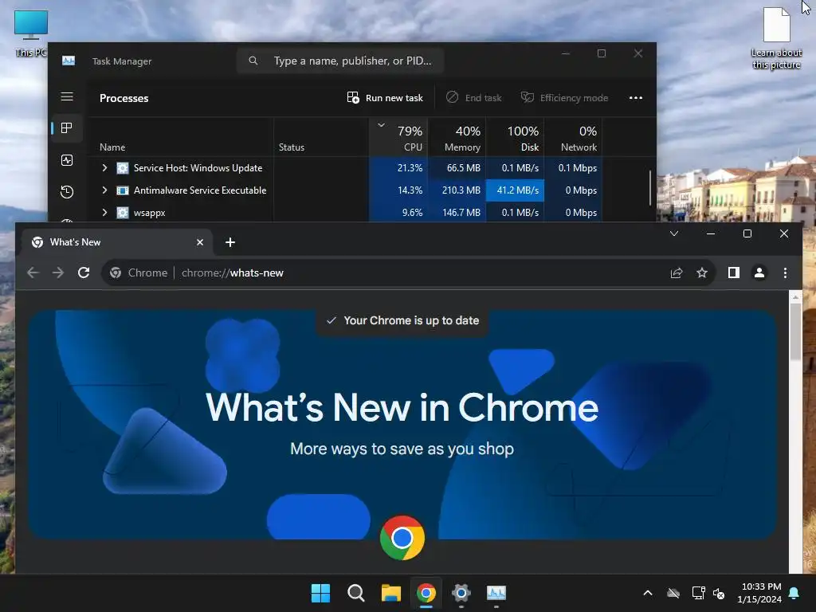816x612 pixels.
Task: Sort processes by CPU column
Action: [398, 138]
